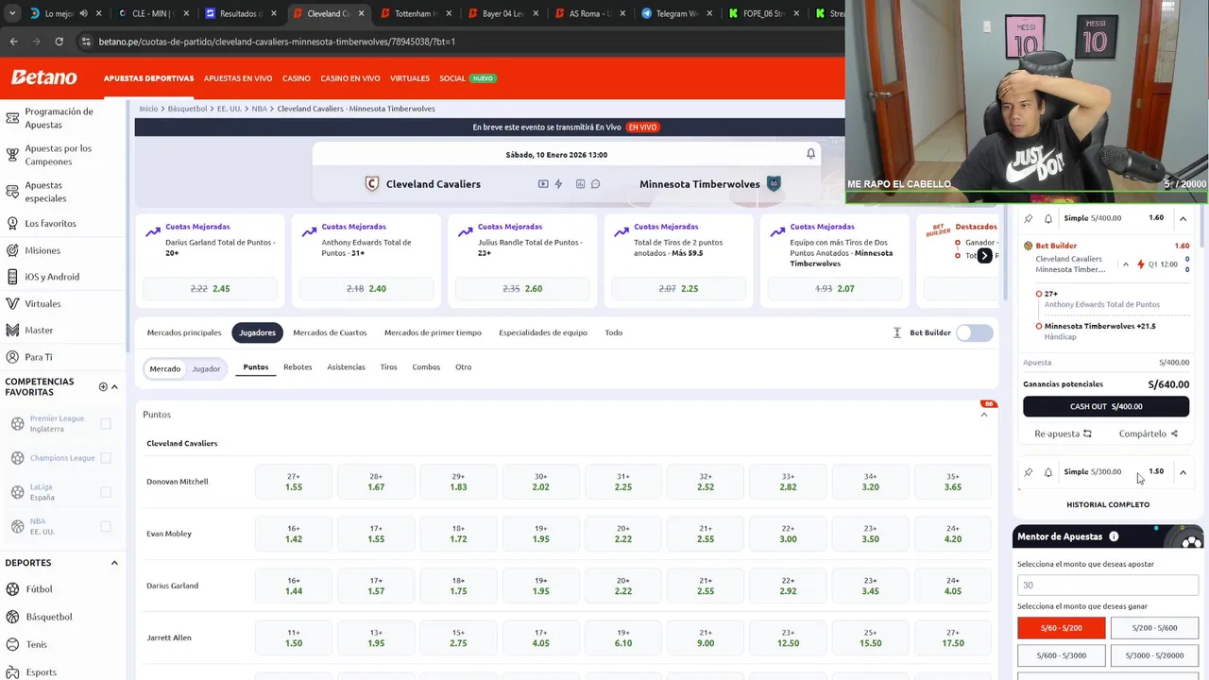The image size is (1209, 680).
Task: Open Historial Completo
Action: pyautogui.click(x=1108, y=504)
